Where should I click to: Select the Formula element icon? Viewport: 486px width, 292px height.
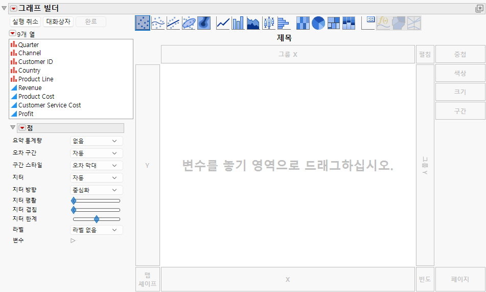tap(383, 23)
